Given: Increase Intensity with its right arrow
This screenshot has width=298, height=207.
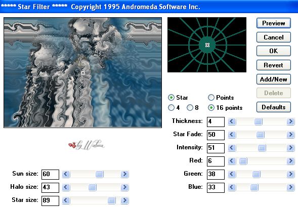Looking at the screenshot, I should coord(290,148).
